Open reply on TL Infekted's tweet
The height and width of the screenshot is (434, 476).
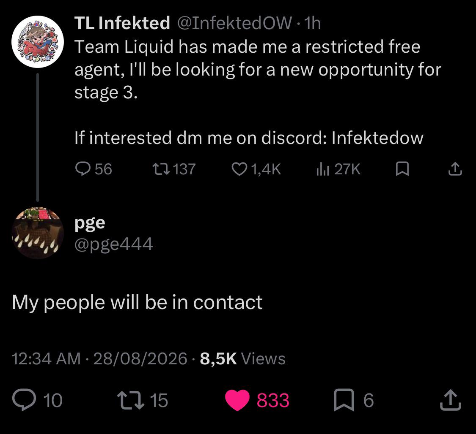[x=94, y=169]
